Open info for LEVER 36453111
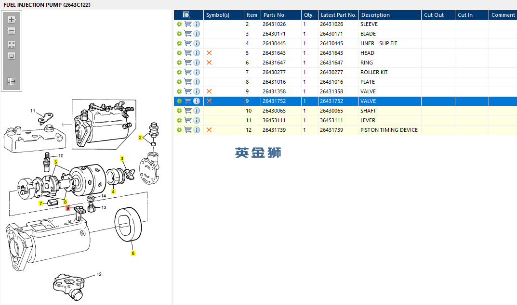Image resolution: width=517 pixels, height=305 pixels. tap(197, 120)
